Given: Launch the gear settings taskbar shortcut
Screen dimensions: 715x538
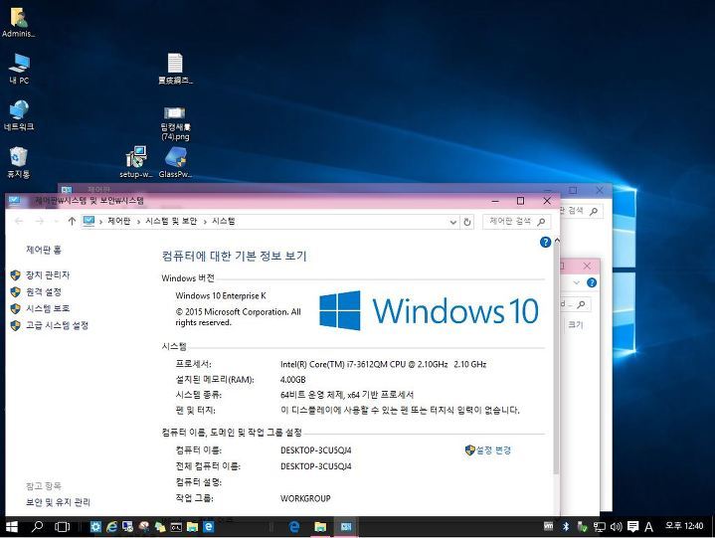Looking at the screenshot, I should click(95, 527).
